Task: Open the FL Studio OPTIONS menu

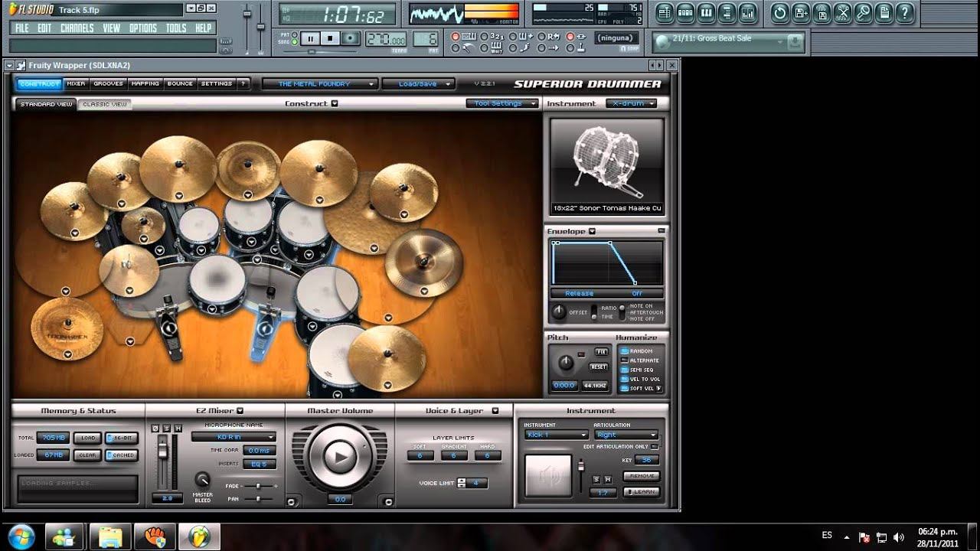Action: (143, 28)
